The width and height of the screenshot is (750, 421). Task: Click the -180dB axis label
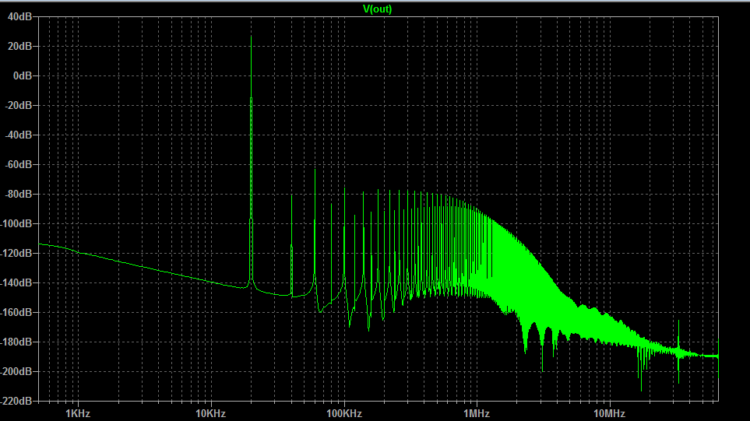[16, 342]
